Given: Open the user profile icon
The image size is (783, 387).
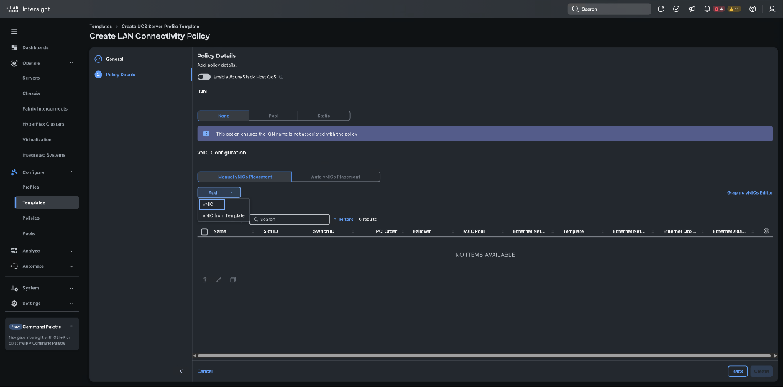Looking at the screenshot, I should tap(772, 9).
